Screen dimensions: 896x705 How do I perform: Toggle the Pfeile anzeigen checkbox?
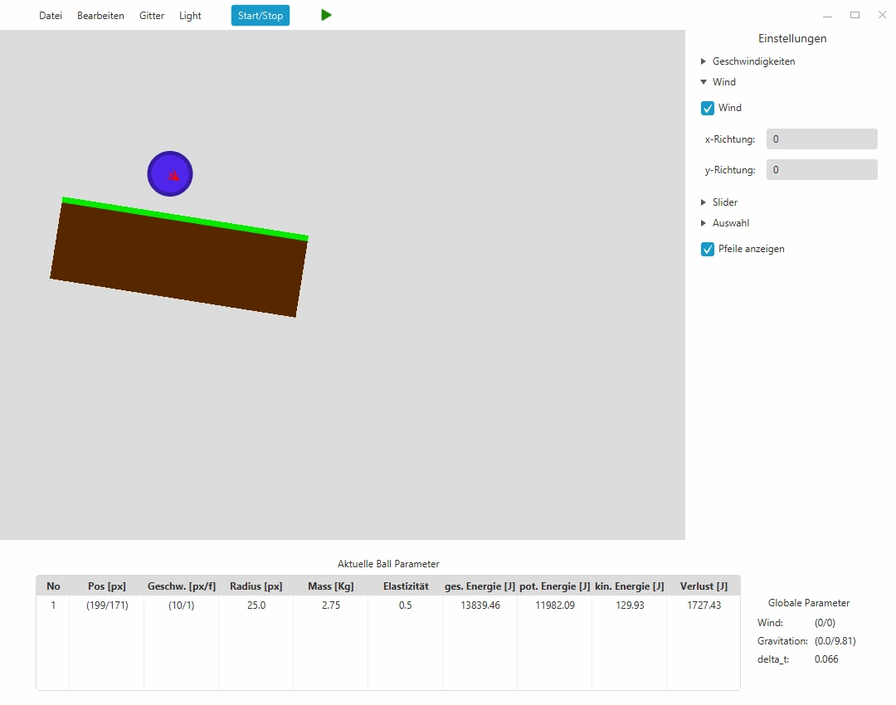[708, 249]
